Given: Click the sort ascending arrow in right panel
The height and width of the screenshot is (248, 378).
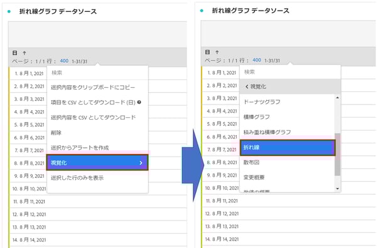Looking at the screenshot, I should click(x=217, y=52).
